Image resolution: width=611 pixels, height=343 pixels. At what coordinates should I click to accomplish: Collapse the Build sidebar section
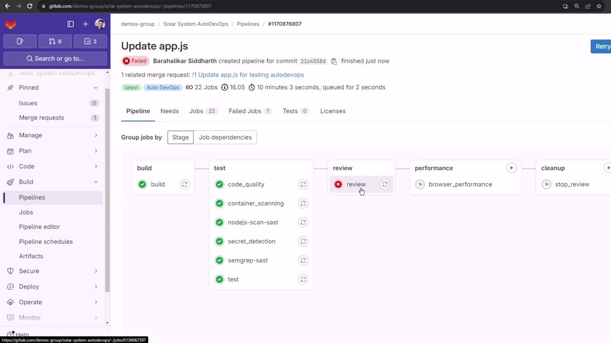click(x=53, y=182)
